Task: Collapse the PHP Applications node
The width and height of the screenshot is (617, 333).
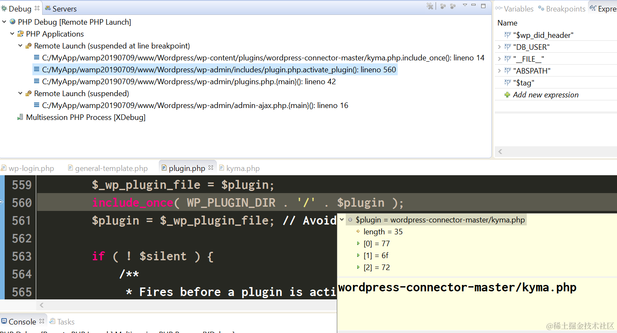Action: (12, 34)
